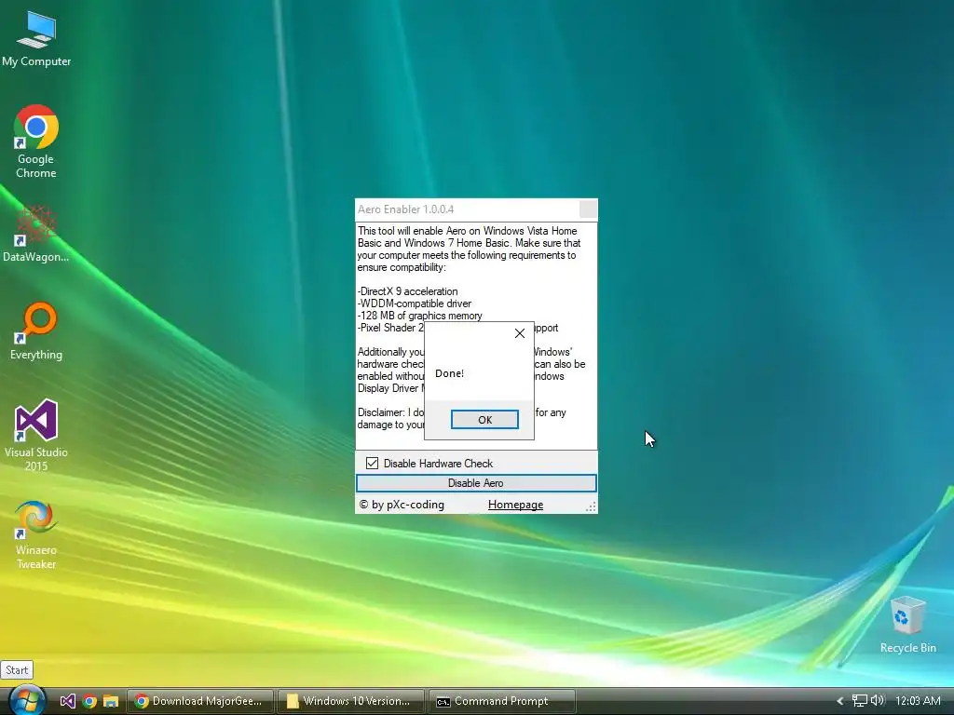
Task: Open the volume icon in system tray
Action: pyautogui.click(x=878, y=701)
